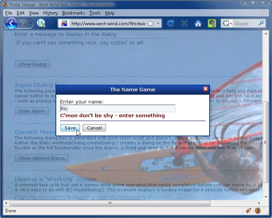Close The Name Game dialog
272x218 pixels.
coord(205,89)
